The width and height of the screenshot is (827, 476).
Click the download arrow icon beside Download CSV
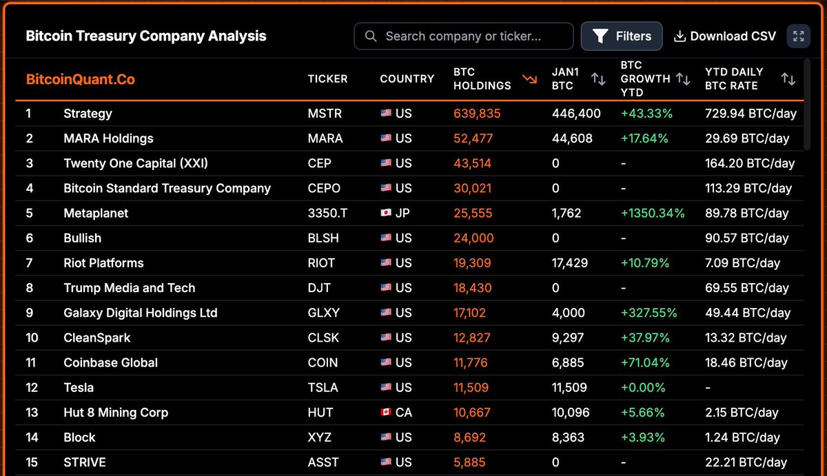click(x=680, y=37)
